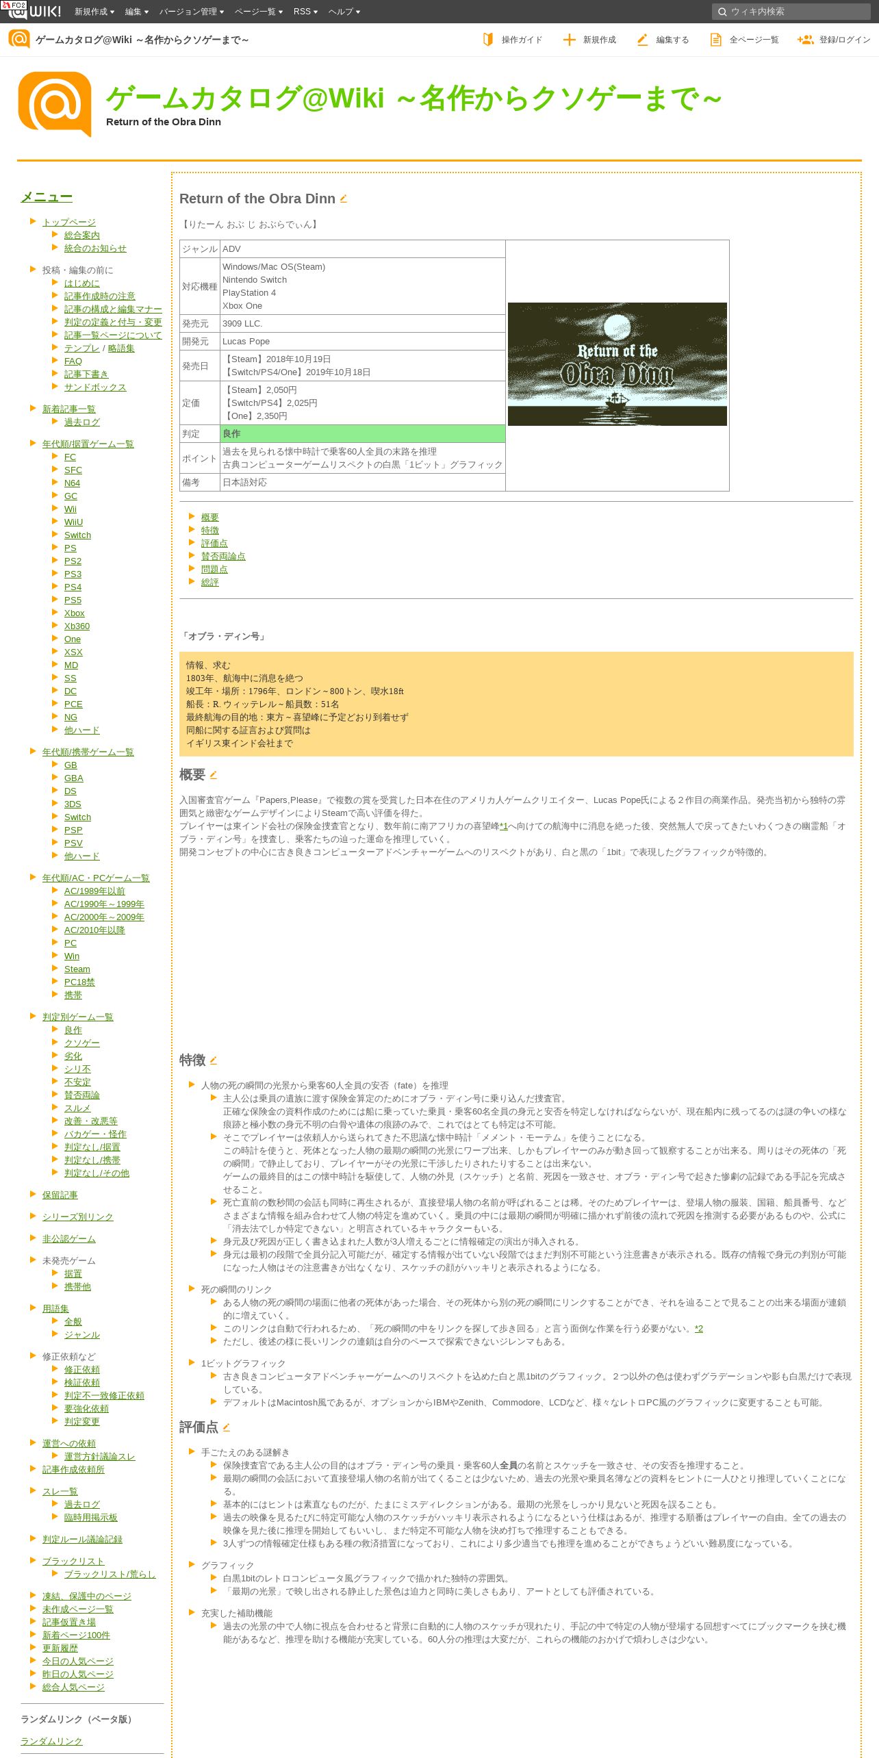Jump to 賛否両論点 in table of contents
The height and width of the screenshot is (1758, 879).
(223, 557)
